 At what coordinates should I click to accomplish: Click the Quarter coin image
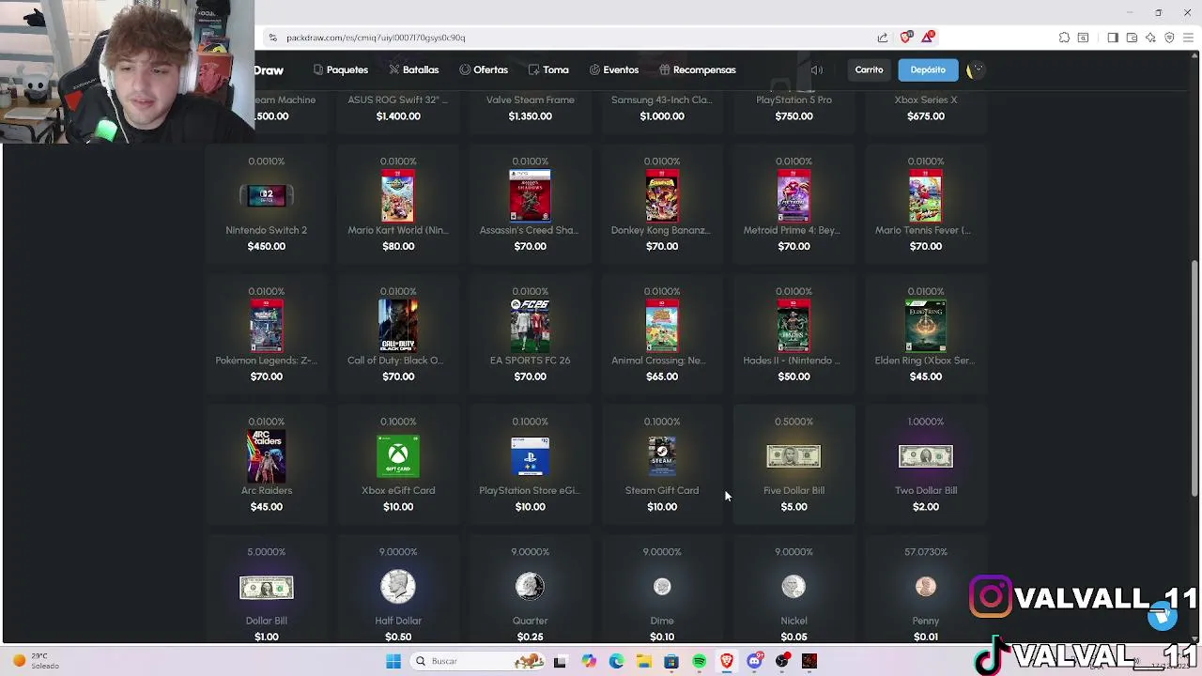[x=530, y=587]
